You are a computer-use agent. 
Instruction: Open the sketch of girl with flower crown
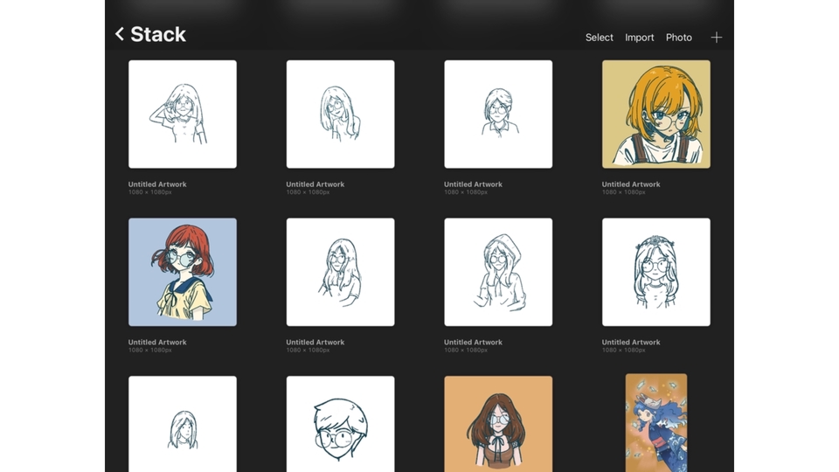pos(655,272)
